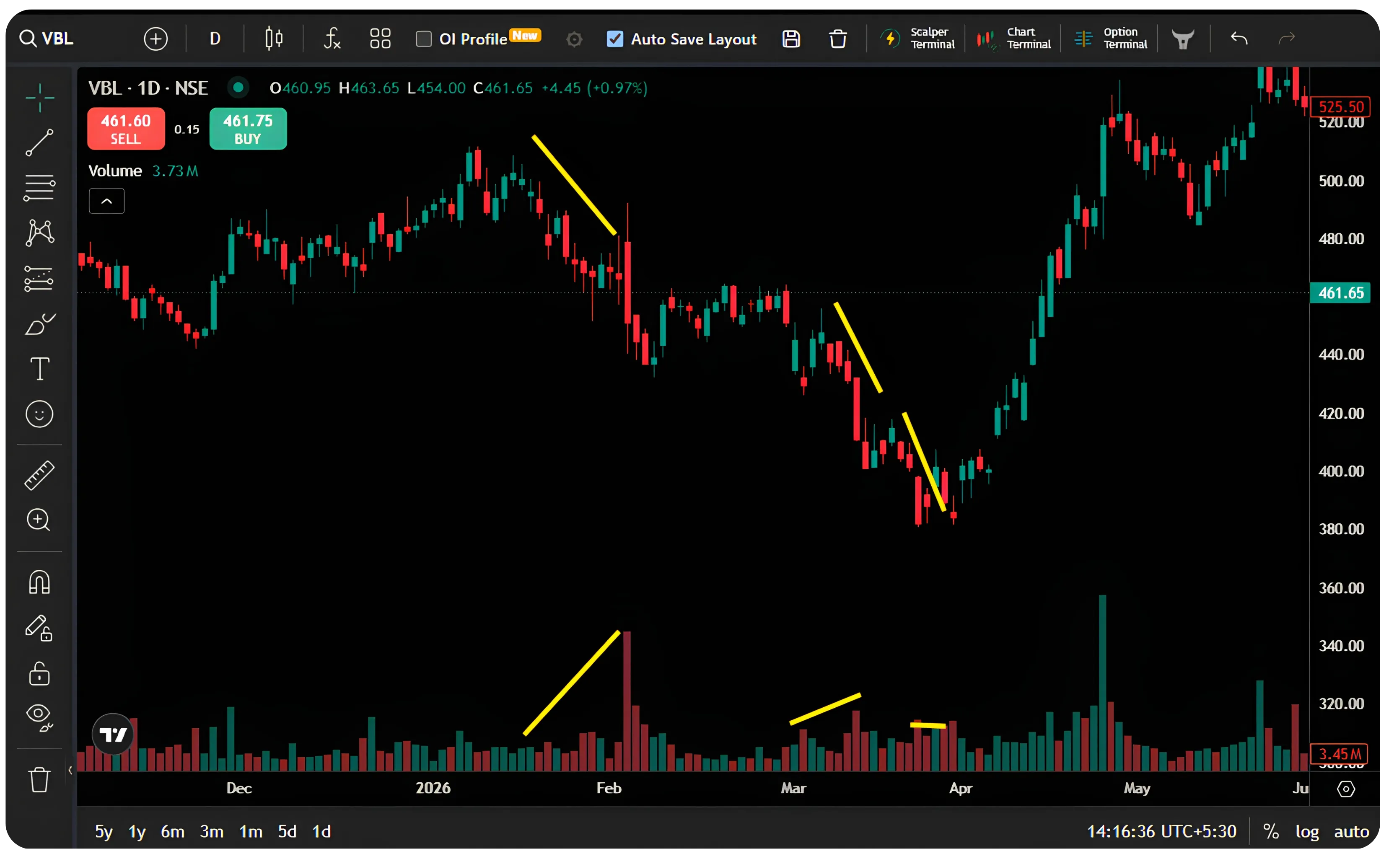The height and width of the screenshot is (859, 1394).
Task: Select the forecasting projection tool
Action: (x=40, y=278)
